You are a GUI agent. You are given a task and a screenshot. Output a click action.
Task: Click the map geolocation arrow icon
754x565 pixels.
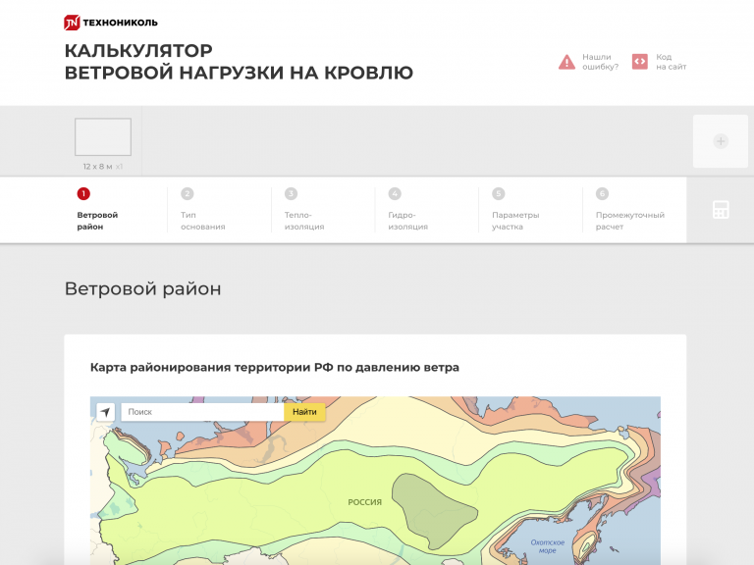pyautogui.click(x=104, y=412)
